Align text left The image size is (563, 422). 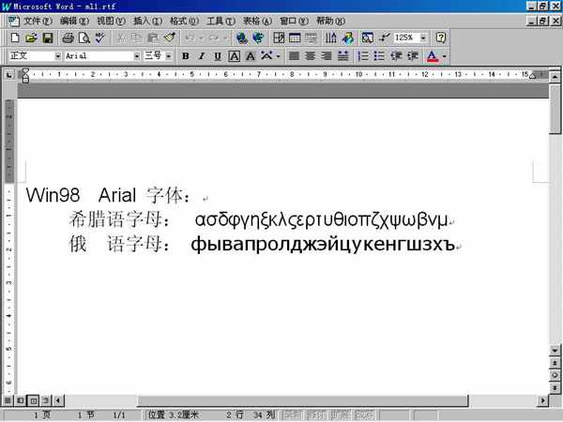294,56
